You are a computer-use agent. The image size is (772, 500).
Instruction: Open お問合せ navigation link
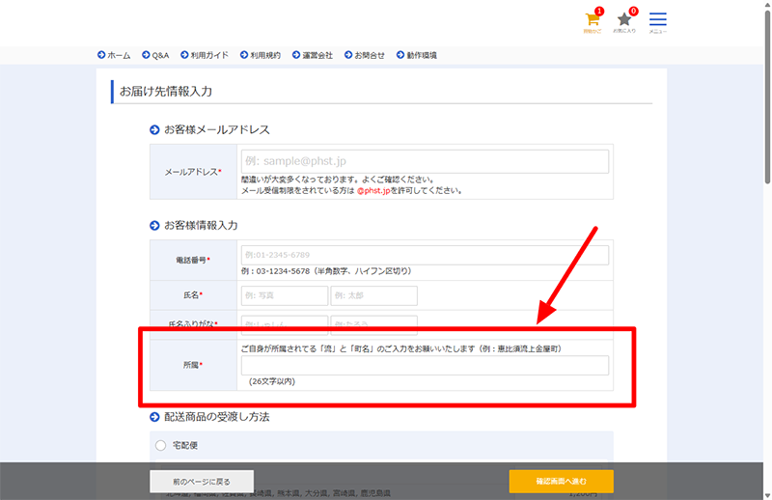coord(365,55)
